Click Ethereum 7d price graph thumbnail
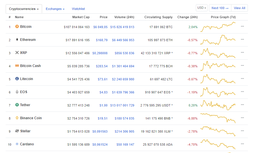Image resolution: width=253 pixels, height=153 pixels. 218,40
